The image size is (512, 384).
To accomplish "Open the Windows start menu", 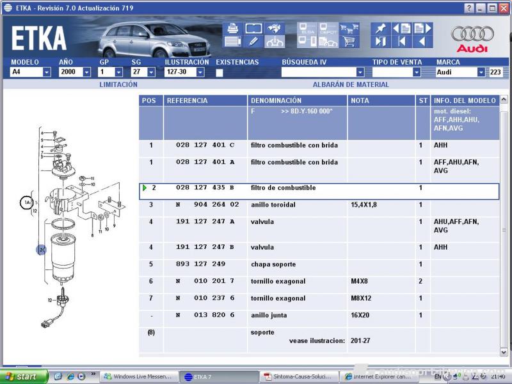I will tap(24, 377).
